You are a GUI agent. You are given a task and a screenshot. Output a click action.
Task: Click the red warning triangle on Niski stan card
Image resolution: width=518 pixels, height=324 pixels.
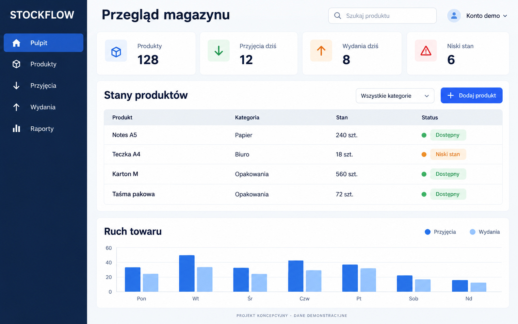pos(426,51)
